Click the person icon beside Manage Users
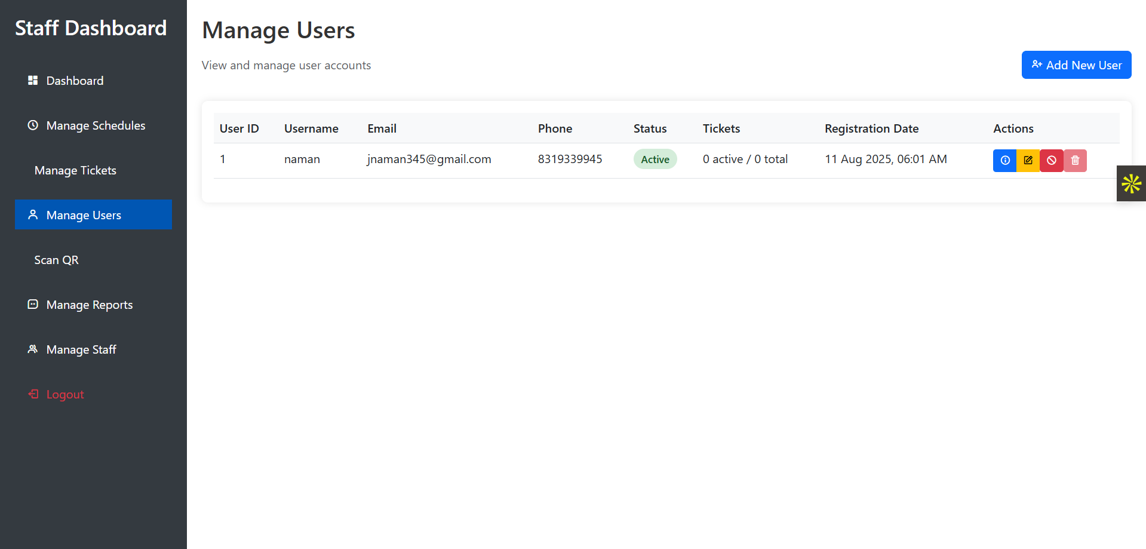This screenshot has height=549, width=1146. click(33, 214)
